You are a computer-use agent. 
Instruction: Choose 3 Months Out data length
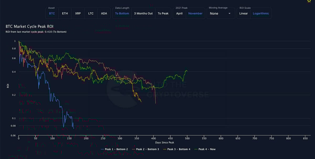143,13
